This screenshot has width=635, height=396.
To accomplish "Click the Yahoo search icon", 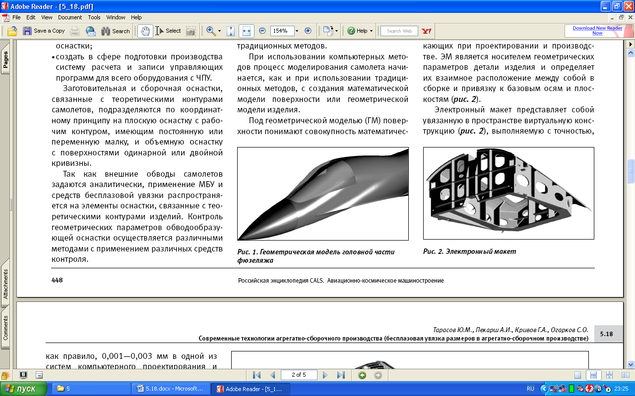I will [x=426, y=31].
